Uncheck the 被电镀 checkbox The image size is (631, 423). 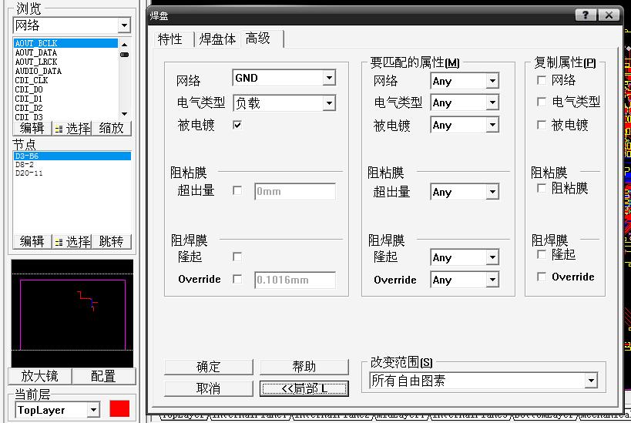coord(237,125)
